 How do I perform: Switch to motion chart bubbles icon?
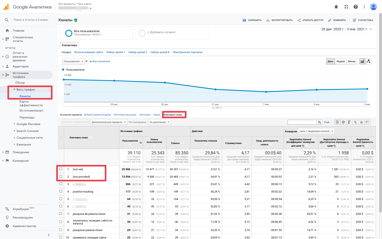(x=368, y=61)
